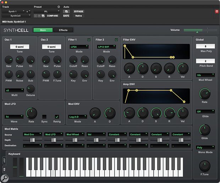Click the Max Poly value field

point(205,46)
